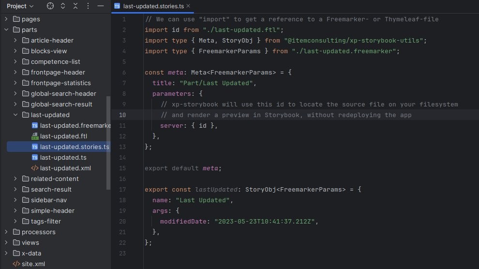Screen dimensions: 479x269
Task: Select the parts folder icon
Action: [x=16, y=30]
